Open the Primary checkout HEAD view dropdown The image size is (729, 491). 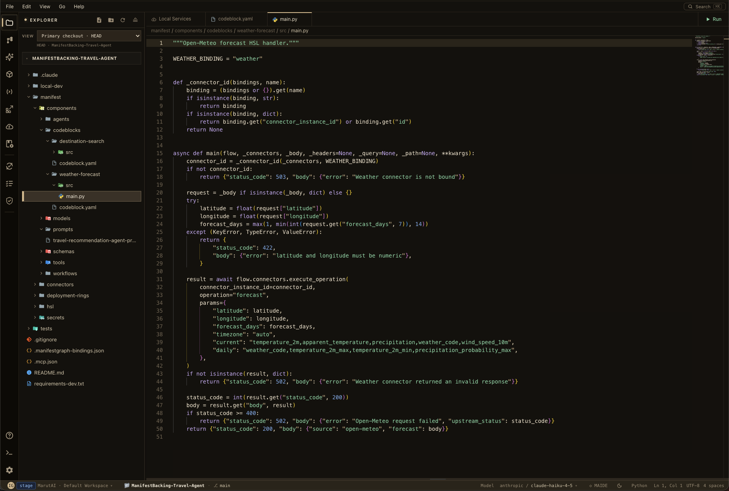click(x=89, y=36)
